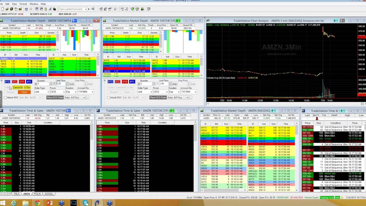Switch to the TSLA workspace tab

click(17, 194)
